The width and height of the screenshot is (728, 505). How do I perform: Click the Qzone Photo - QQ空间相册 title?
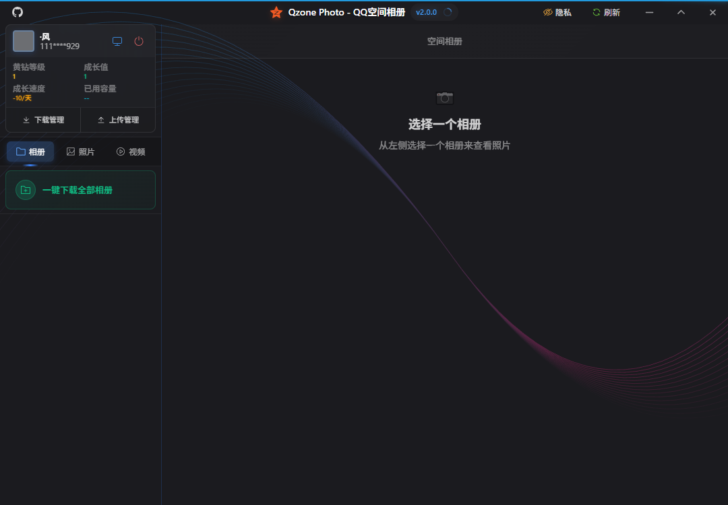coord(346,13)
